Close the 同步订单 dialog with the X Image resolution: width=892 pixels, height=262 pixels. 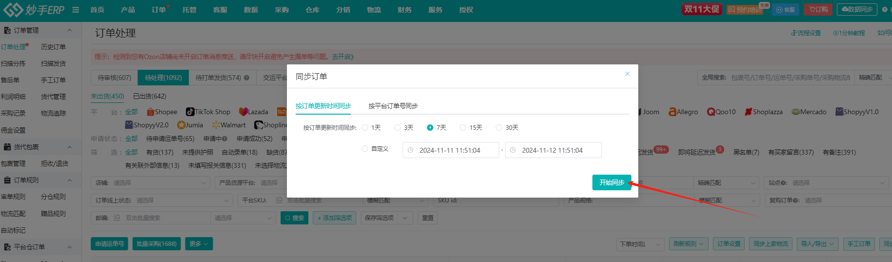628,74
